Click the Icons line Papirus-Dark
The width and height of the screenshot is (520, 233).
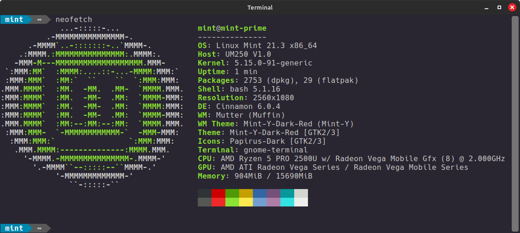[262, 141]
